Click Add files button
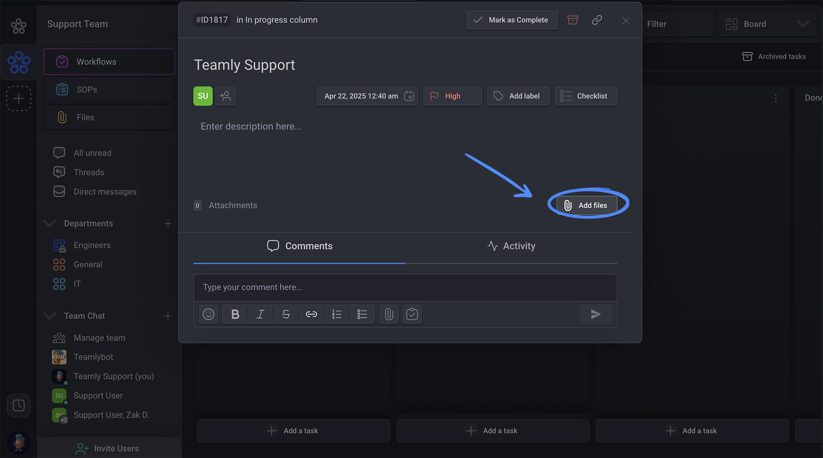823x458 pixels. (587, 205)
